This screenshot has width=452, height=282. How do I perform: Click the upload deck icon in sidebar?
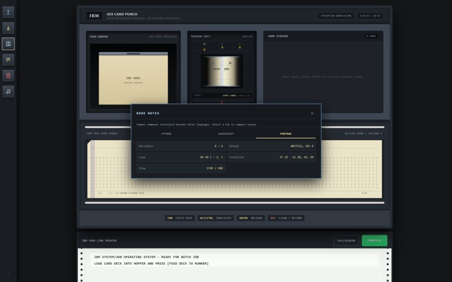(x=8, y=12)
